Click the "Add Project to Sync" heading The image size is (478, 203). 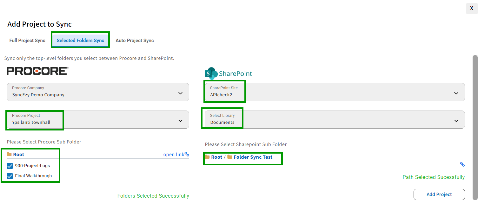pos(40,24)
